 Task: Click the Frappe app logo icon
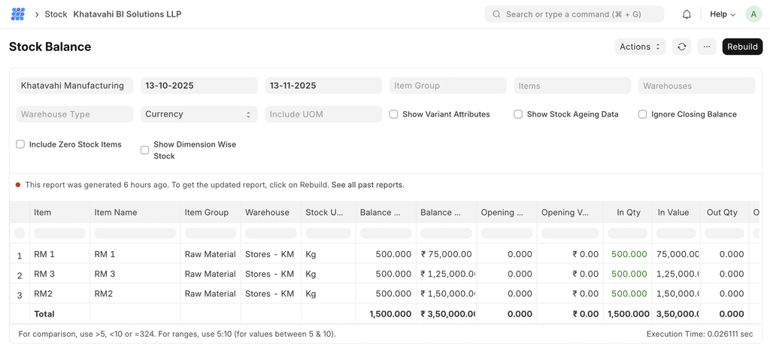pos(18,14)
